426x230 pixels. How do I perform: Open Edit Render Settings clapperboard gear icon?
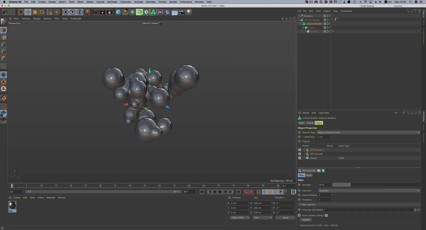tap(109, 12)
